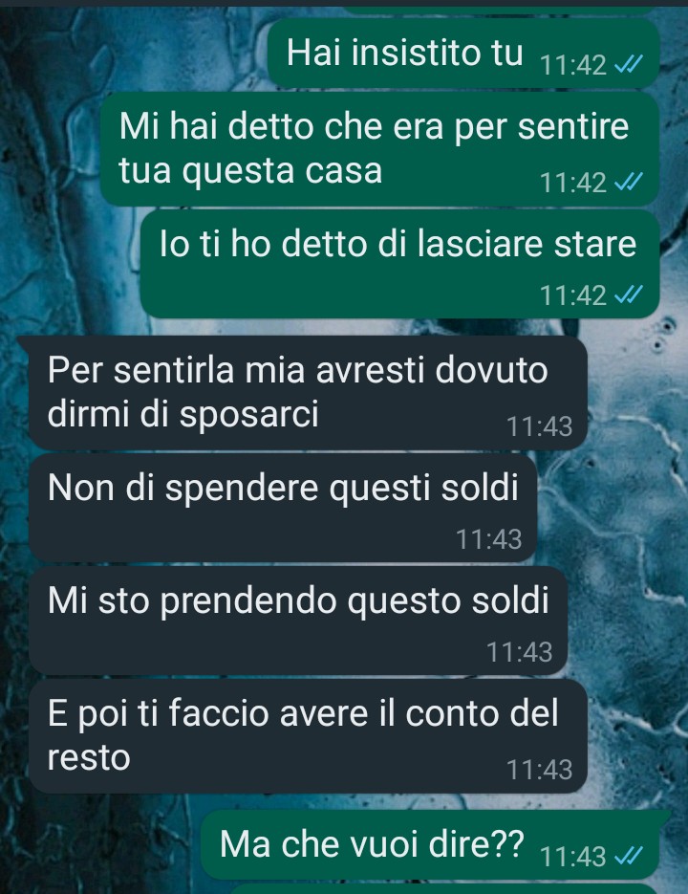Tap the "Hai insistito tu" message bubble

coord(463,53)
